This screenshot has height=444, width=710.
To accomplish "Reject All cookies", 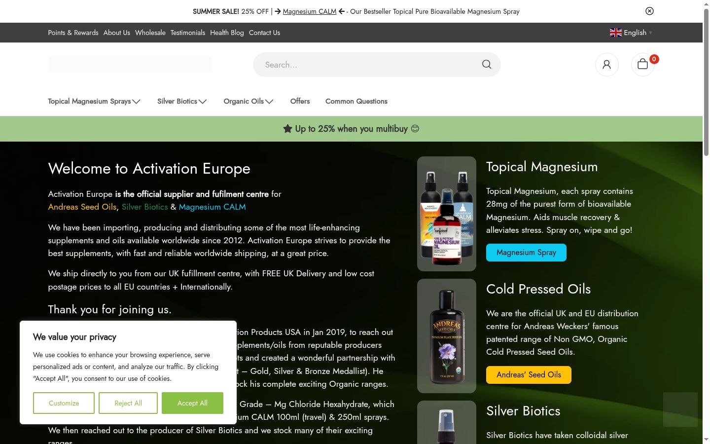I will (128, 403).
